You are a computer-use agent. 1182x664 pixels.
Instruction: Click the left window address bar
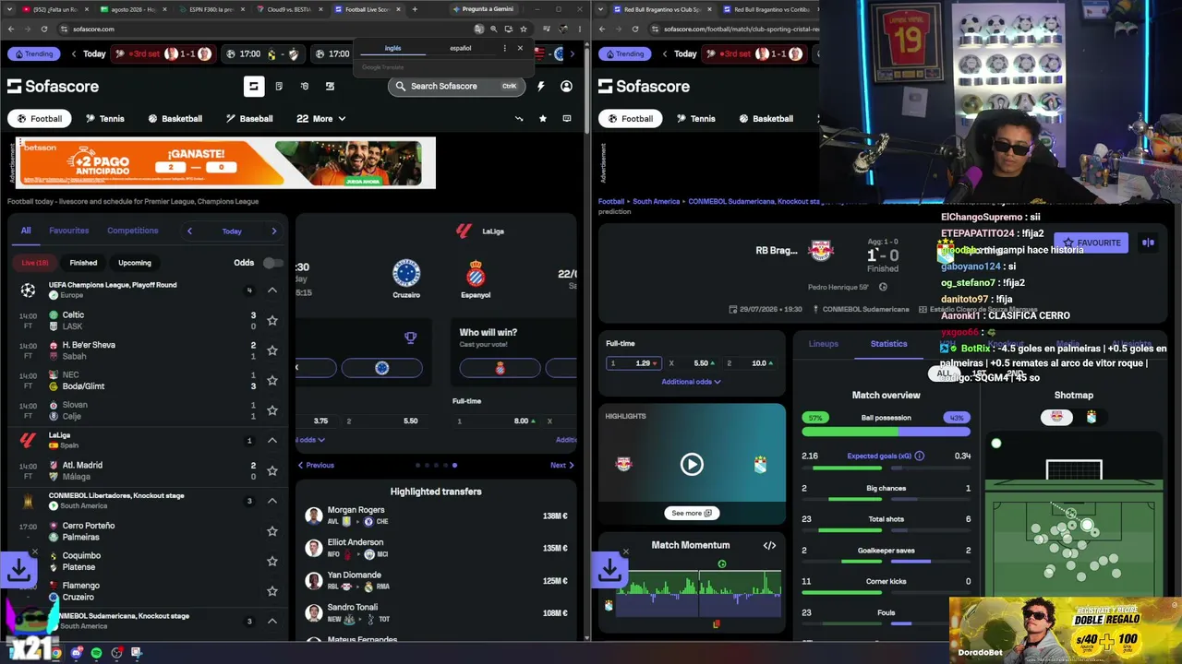click(263, 29)
